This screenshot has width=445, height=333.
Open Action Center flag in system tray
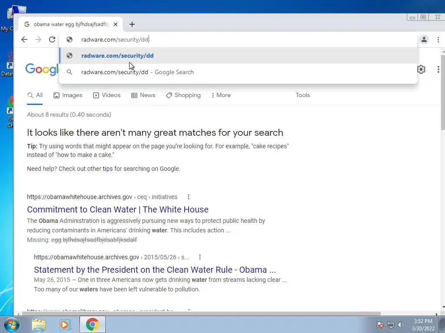click(x=380, y=325)
